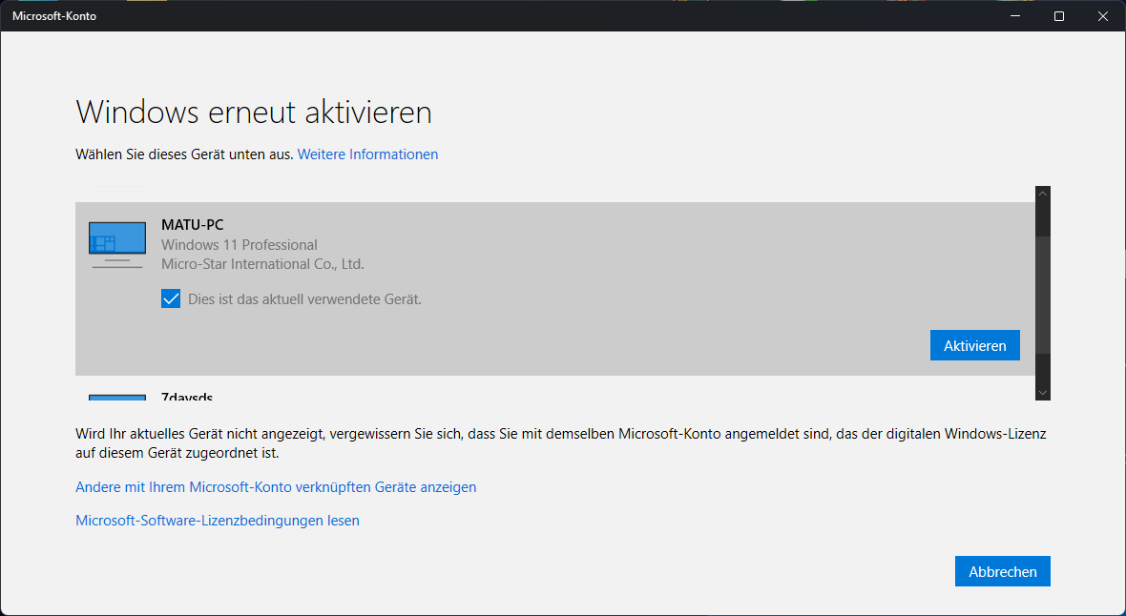This screenshot has height=616, width=1126.
Task: Click the scroll-up arrow in the device list
Action: click(x=1043, y=194)
